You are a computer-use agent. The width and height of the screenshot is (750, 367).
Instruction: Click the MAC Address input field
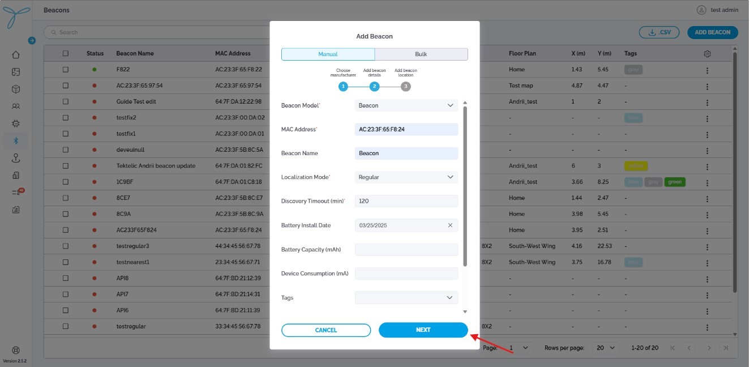coord(406,129)
